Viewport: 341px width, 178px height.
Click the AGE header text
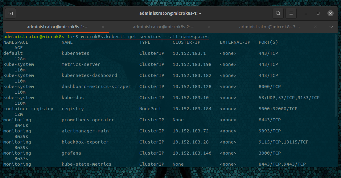pyautogui.click(x=18, y=48)
